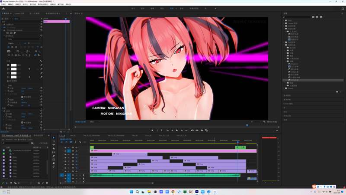Click the Extract button in program monitor
The height and width of the screenshot is (195, 346).
point(197,130)
